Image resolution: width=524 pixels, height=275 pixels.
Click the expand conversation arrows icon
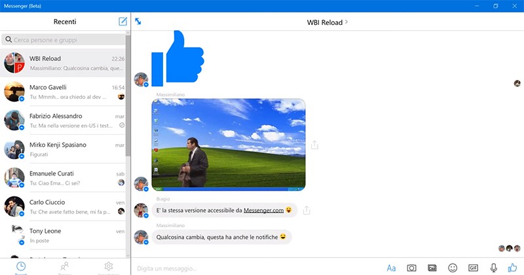[138, 22]
